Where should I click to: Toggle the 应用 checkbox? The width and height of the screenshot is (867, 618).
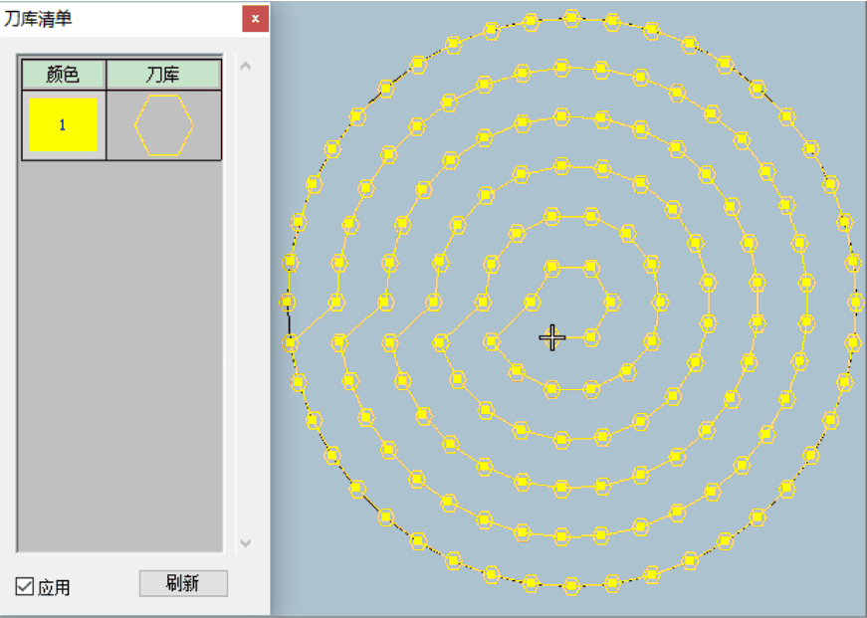[x=25, y=586]
